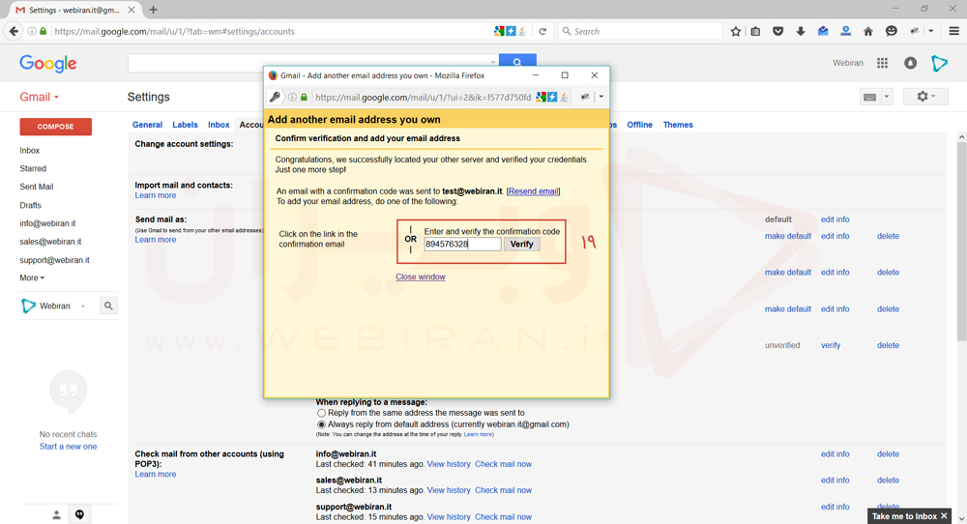This screenshot has width=967, height=524.
Task: Click the chat face icon in Firefox toolbar
Action: point(892,32)
